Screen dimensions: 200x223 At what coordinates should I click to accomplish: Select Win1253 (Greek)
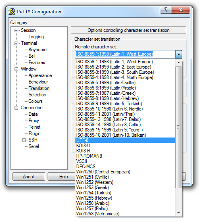click(125, 188)
